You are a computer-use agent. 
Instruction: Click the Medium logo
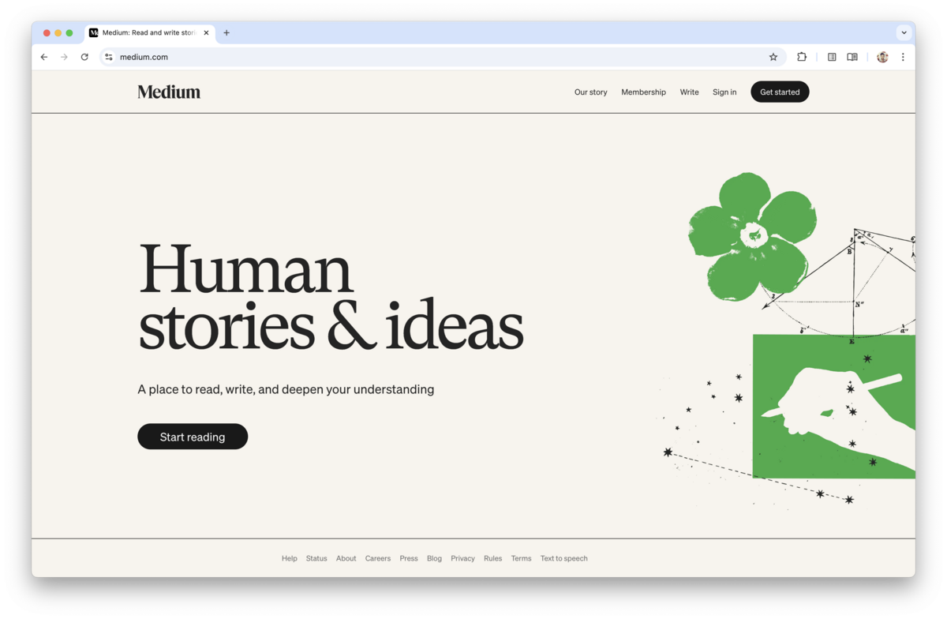pyautogui.click(x=169, y=92)
